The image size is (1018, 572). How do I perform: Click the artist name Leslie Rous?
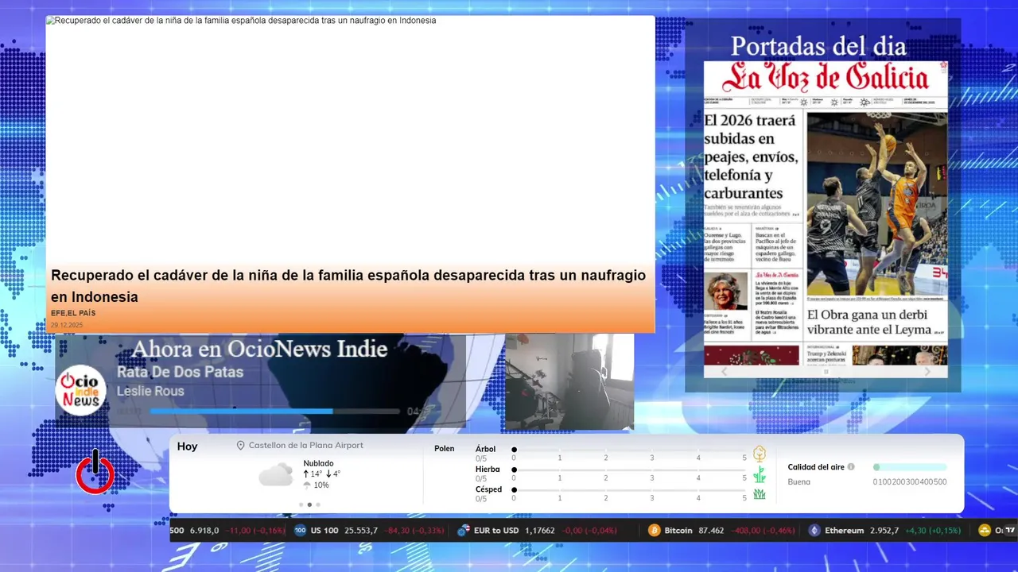click(150, 391)
